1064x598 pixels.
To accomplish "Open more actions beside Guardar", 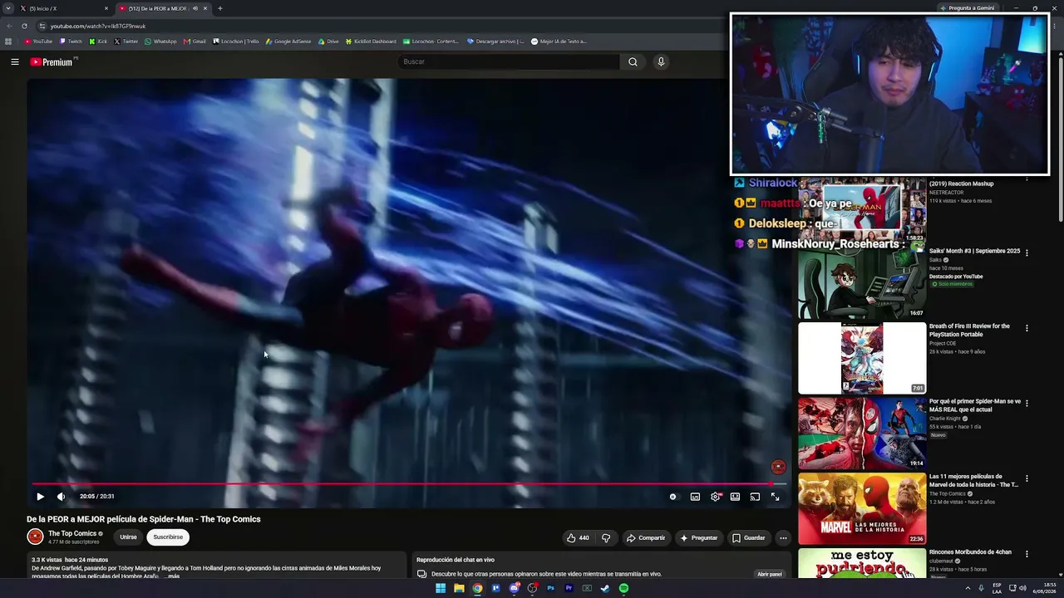I will [783, 537].
